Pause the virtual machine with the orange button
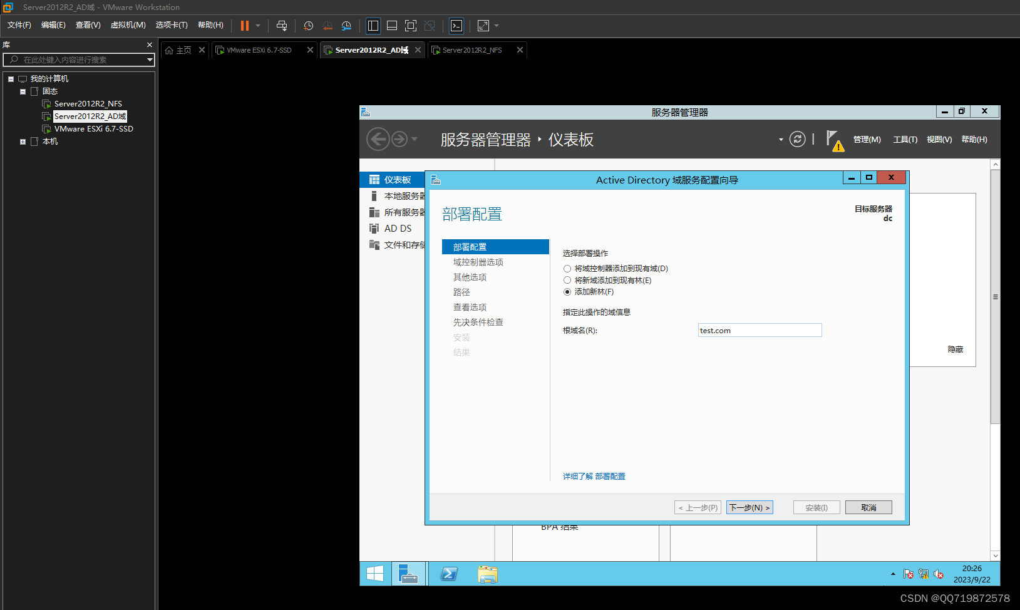Screen dimensions: 1020x610 (245, 26)
